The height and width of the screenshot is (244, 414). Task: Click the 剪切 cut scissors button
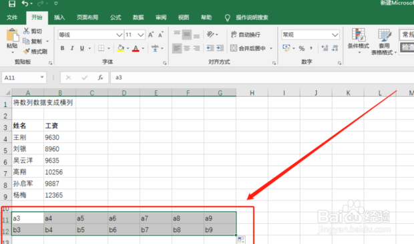click(33, 31)
